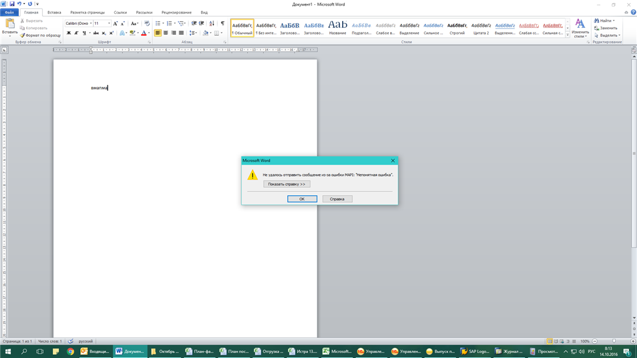Switch to the Разметка страницы tab
The image size is (637, 358).
[x=87, y=12]
